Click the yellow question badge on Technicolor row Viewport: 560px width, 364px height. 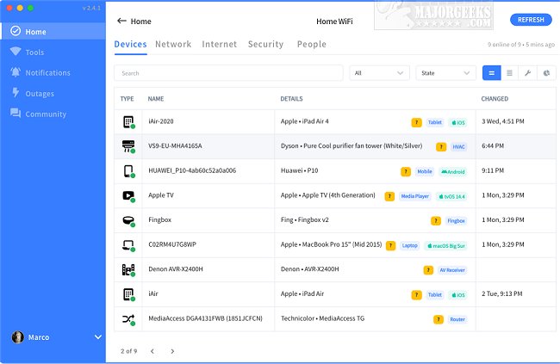[x=439, y=319]
